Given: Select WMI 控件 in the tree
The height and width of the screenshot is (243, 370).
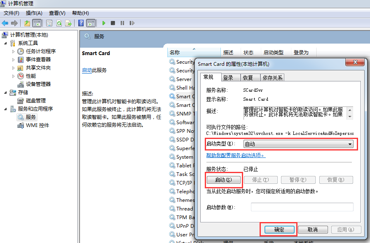Looking at the screenshot, I should pyautogui.click(x=37, y=125).
